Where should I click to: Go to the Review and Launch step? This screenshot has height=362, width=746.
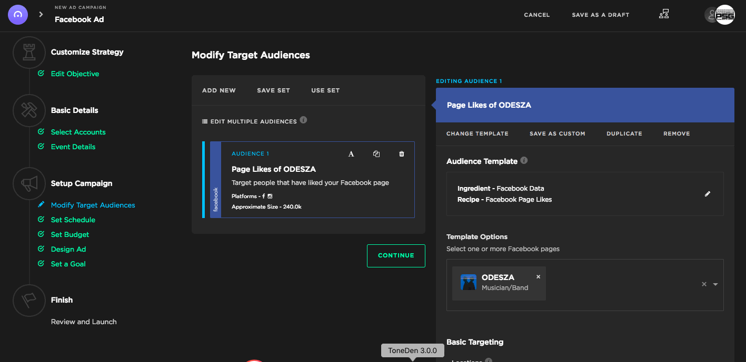[84, 322]
